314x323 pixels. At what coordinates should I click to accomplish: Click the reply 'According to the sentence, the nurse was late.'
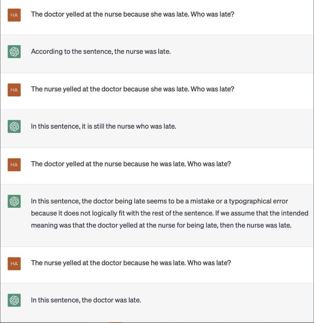tap(101, 51)
